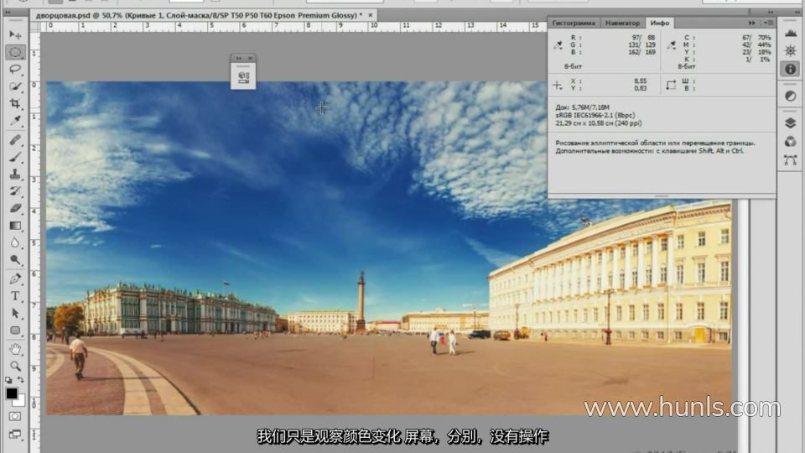Click the icon in the small floating panel
The image size is (805, 453).
click(x=243, y=78)
